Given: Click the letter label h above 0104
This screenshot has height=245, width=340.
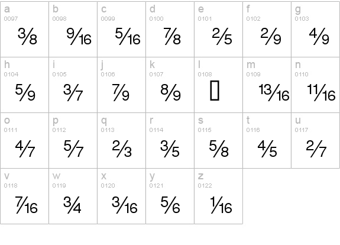Looking at the screenshot, I should (x=7, y=65).
